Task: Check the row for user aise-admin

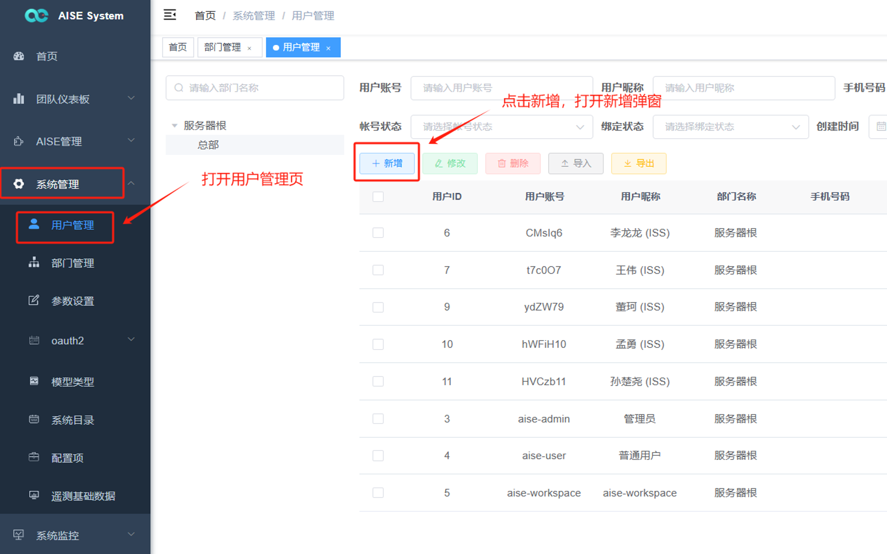Action: click(378, 419)
